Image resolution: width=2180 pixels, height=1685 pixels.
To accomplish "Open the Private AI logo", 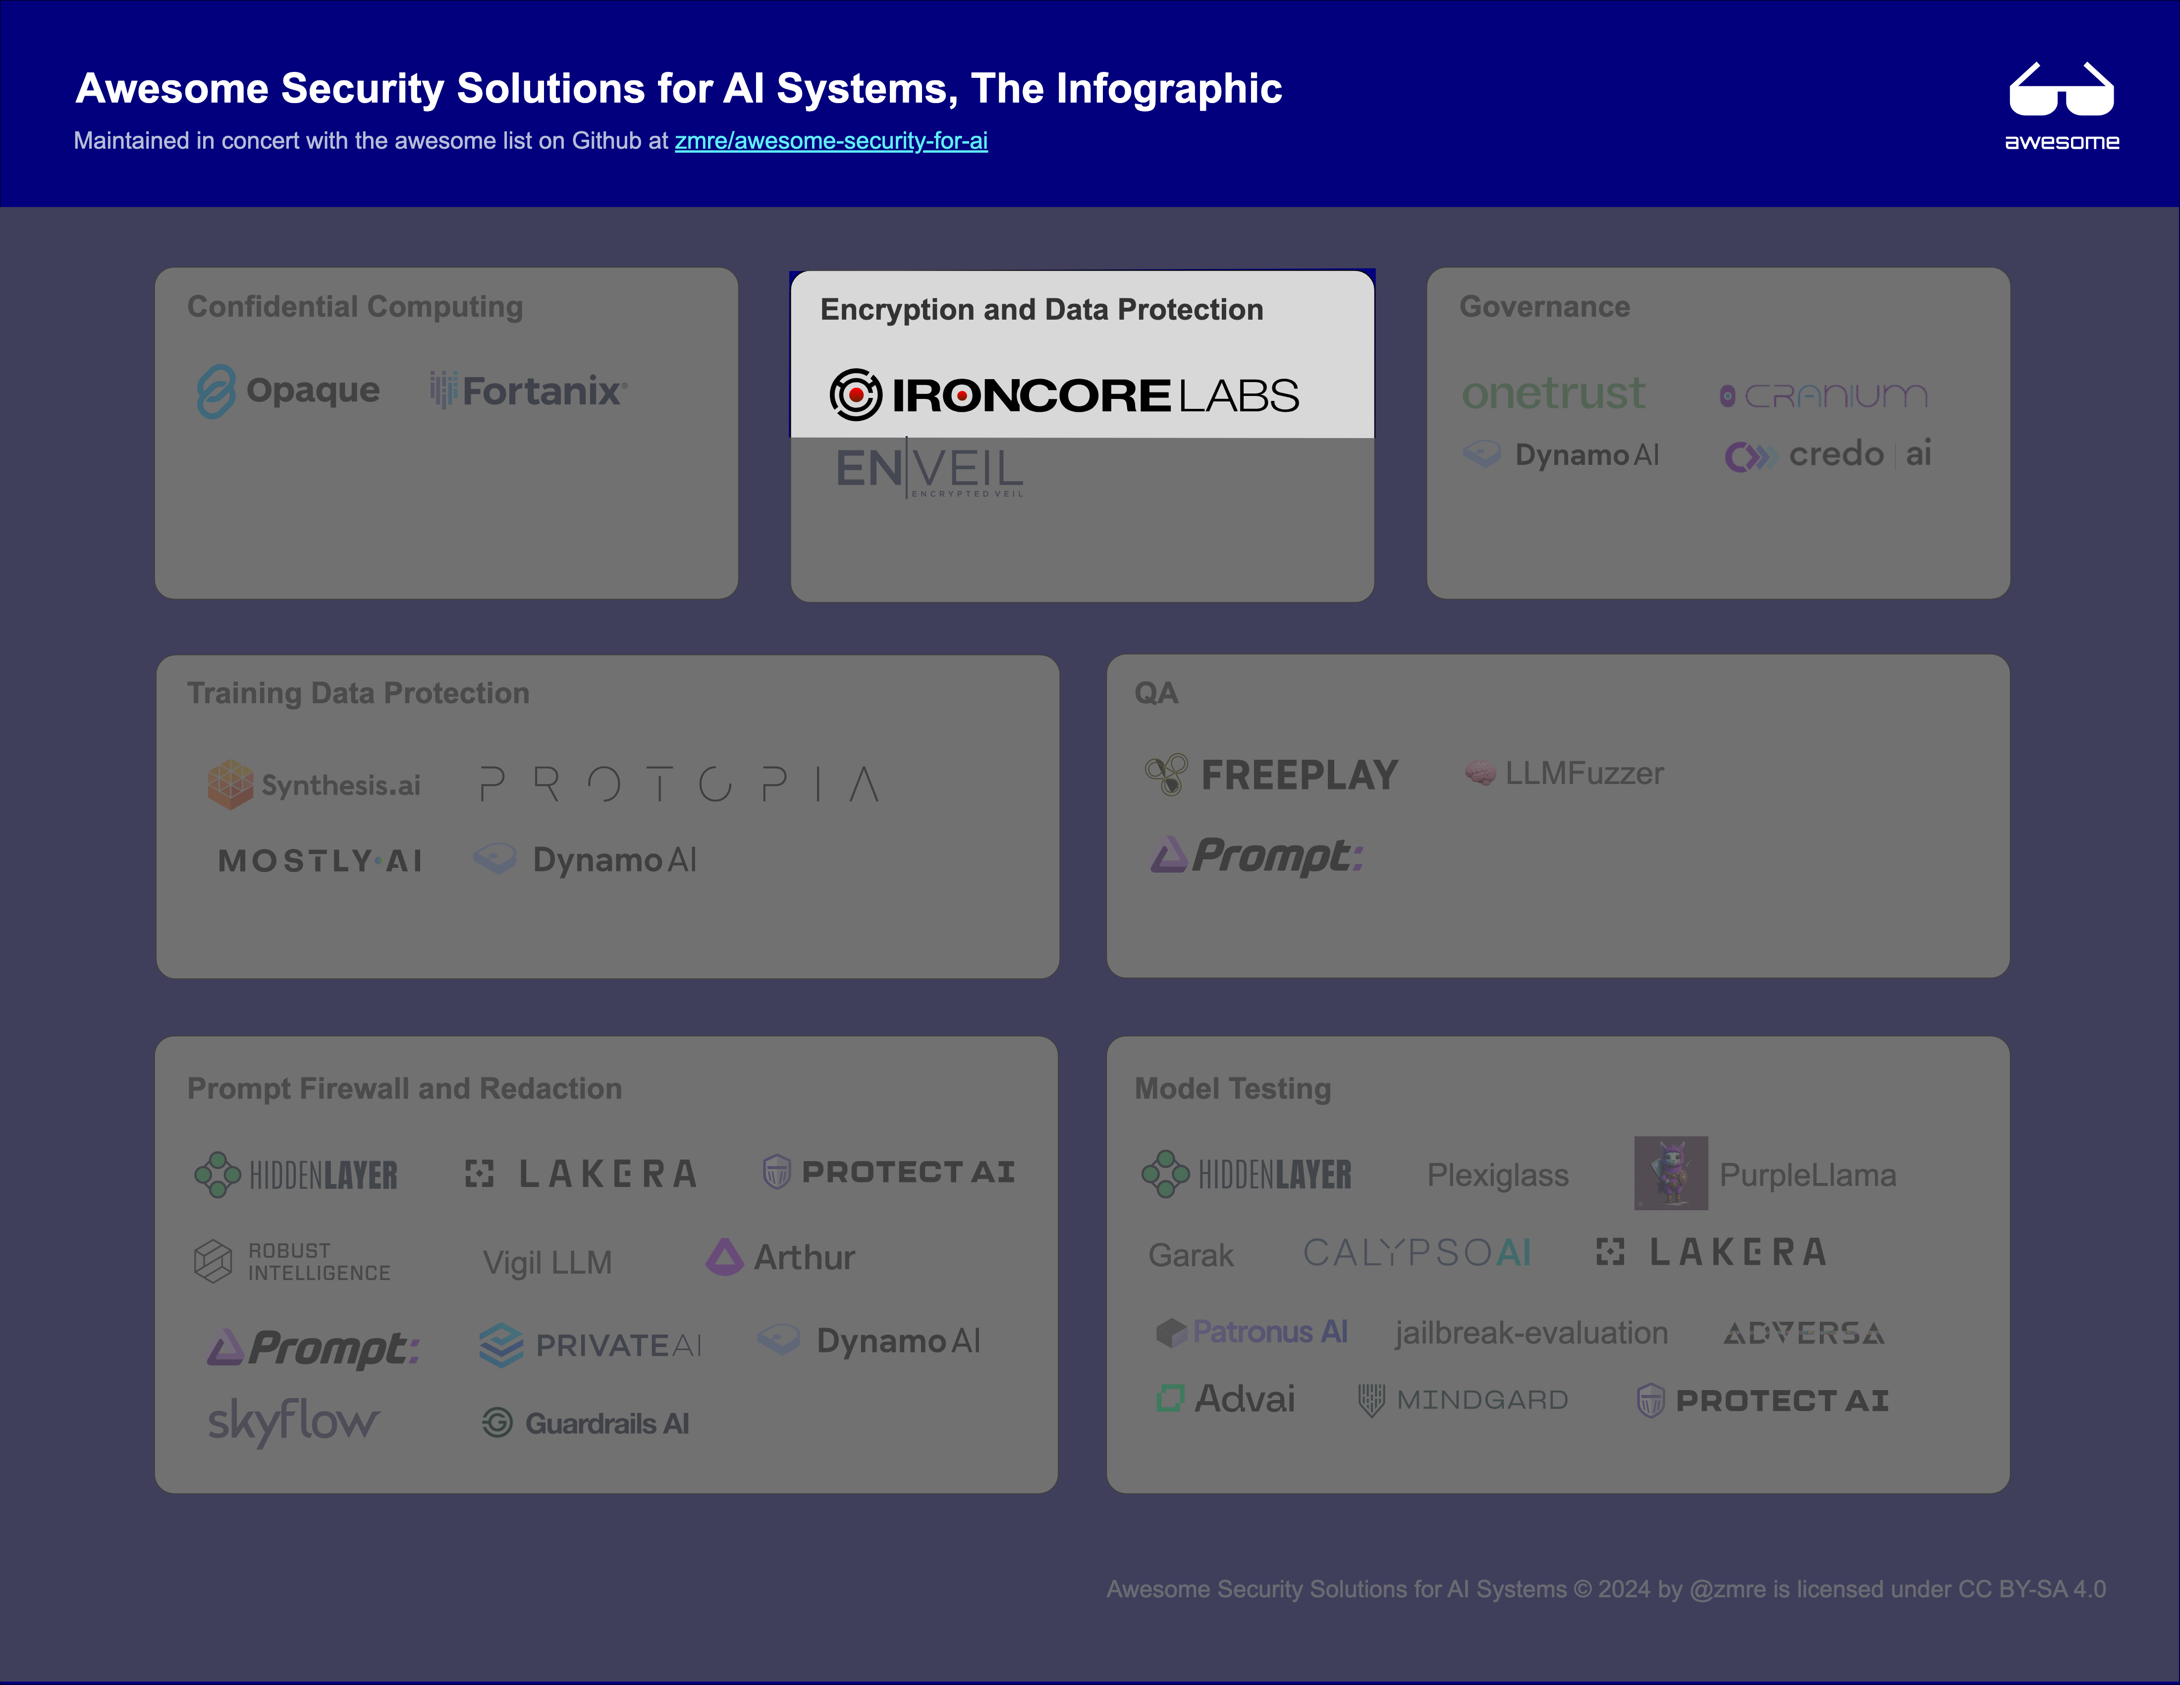I will click(590, 1345).
